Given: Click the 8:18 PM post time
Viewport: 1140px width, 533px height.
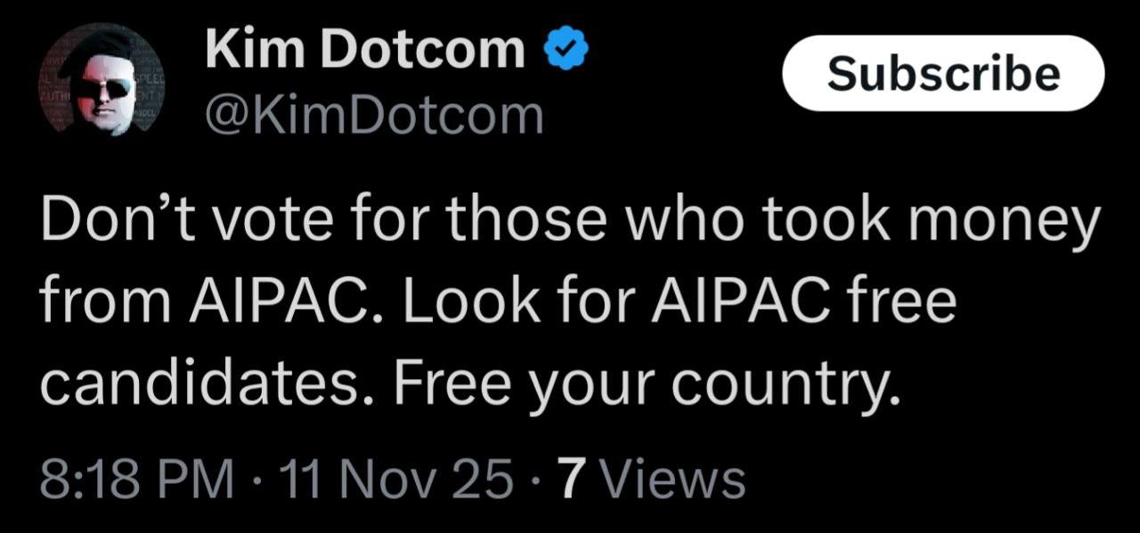Looking at the screenshot, I should click(138, 480).
